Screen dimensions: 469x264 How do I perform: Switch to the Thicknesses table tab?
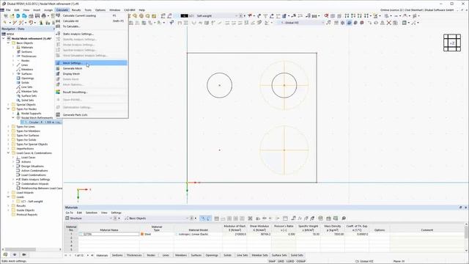coord(134,255)
